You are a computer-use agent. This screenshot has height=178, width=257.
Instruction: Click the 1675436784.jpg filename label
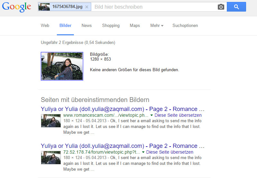[67, 7]
